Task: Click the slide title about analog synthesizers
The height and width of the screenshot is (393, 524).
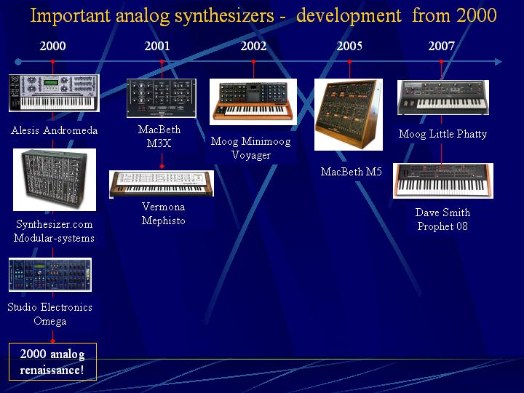Action: tap(263, 16)
